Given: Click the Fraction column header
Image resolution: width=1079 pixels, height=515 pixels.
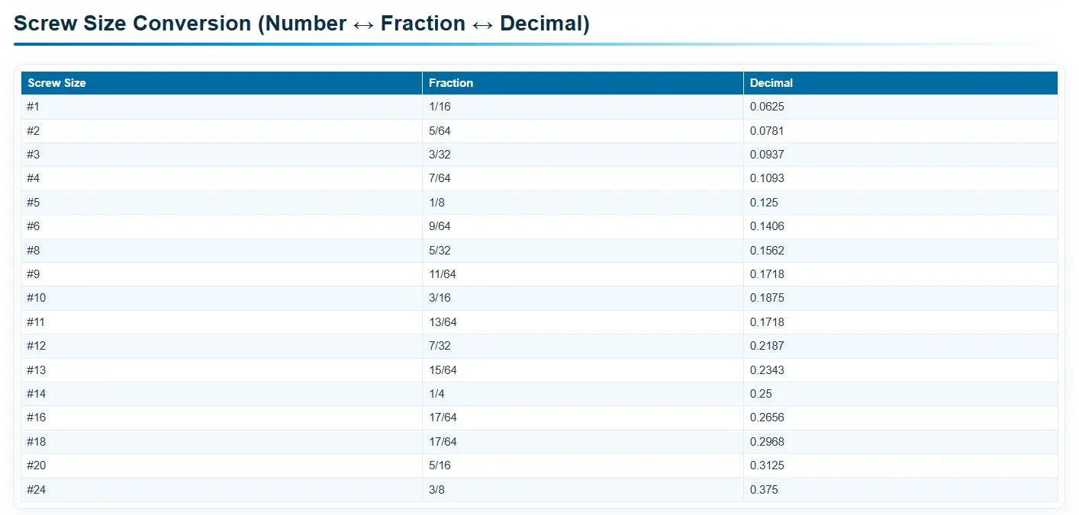Looking at the screenshot, I should click(451, 83).
